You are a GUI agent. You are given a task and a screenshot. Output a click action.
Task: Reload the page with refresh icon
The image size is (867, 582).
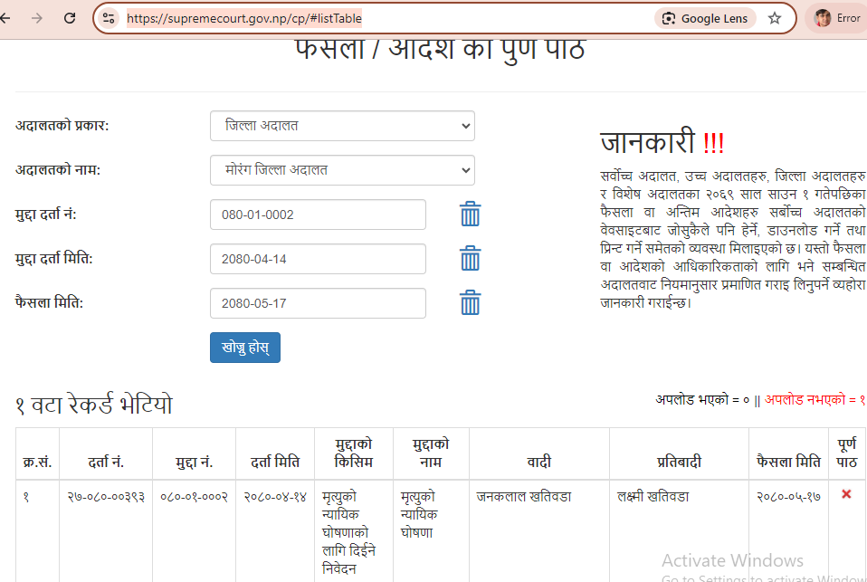70,18
